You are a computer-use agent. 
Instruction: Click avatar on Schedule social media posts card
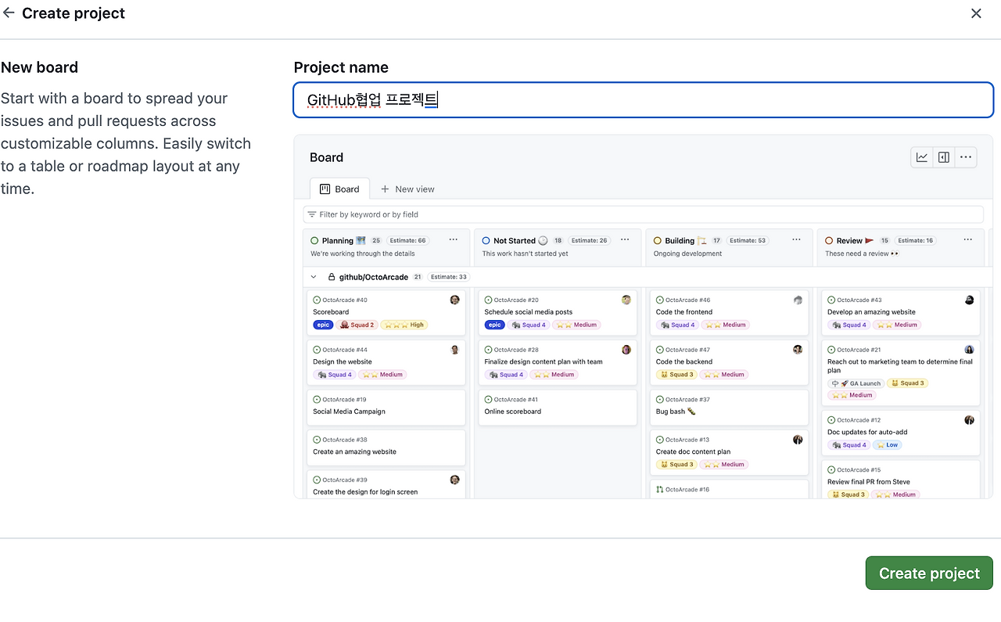626,300
